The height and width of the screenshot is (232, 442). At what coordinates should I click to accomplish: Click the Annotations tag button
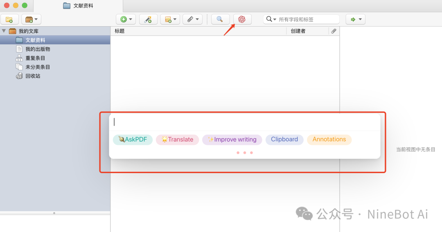[329, 140]
